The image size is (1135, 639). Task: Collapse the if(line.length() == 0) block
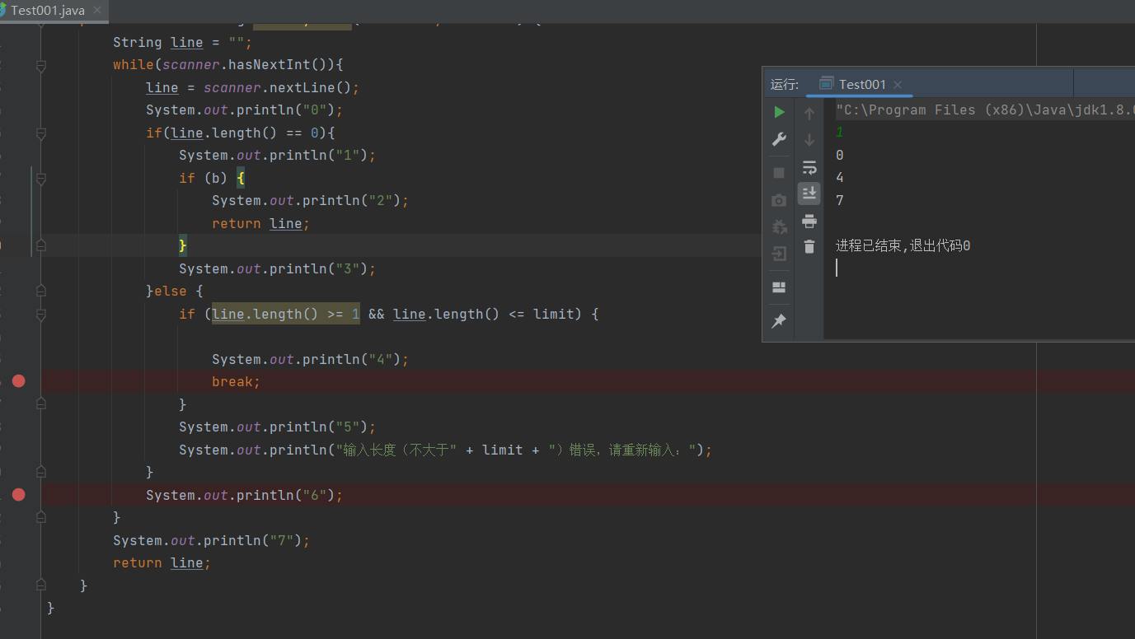(x=40, y=133)
